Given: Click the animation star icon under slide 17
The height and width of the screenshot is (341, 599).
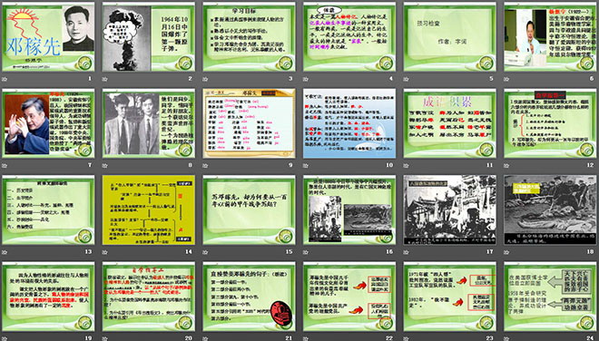Looking at the screenshot, I should click(x=407, y=252).
